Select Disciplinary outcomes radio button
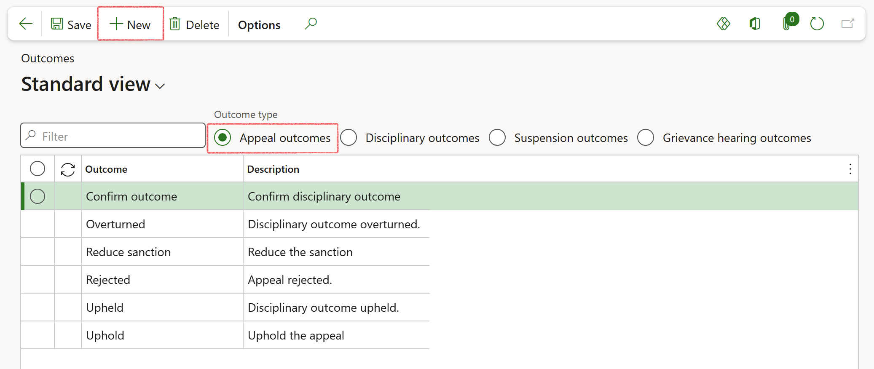Screen dimensions: 874x369 coord(349,138)
